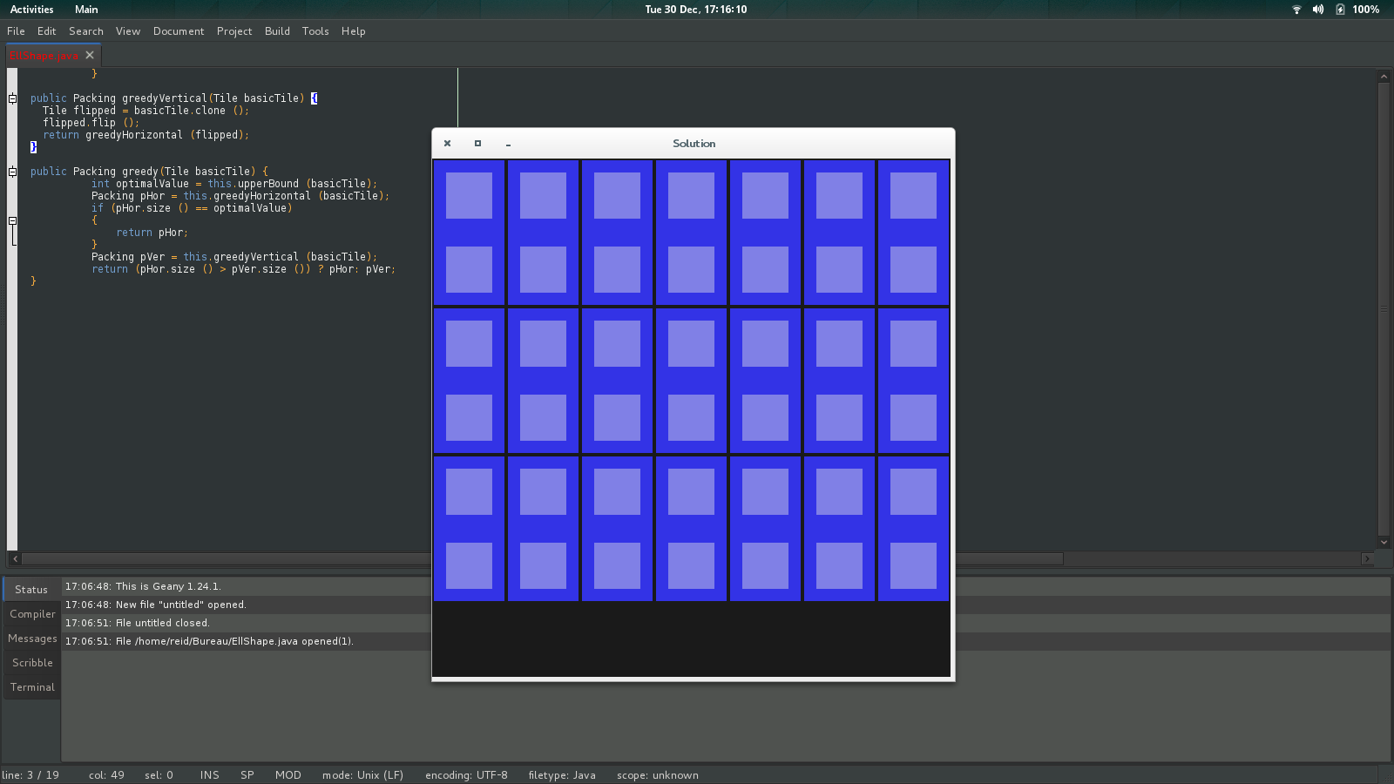
Task: Open the Tools menu
Action: click(315, 31)
